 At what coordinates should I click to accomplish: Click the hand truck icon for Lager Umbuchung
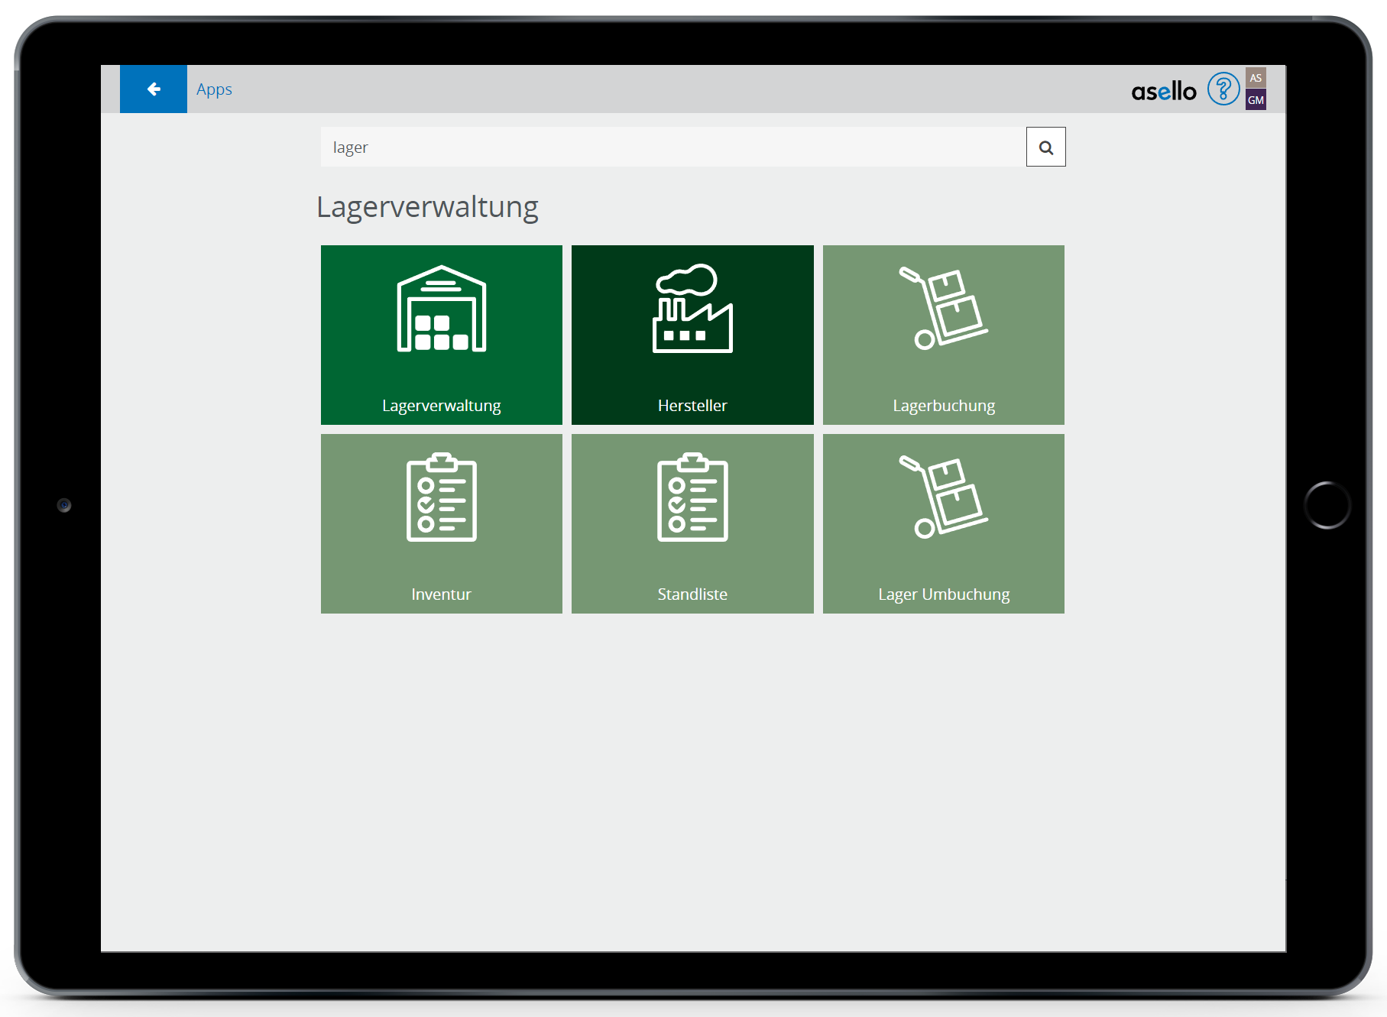[x=944, y=497]
